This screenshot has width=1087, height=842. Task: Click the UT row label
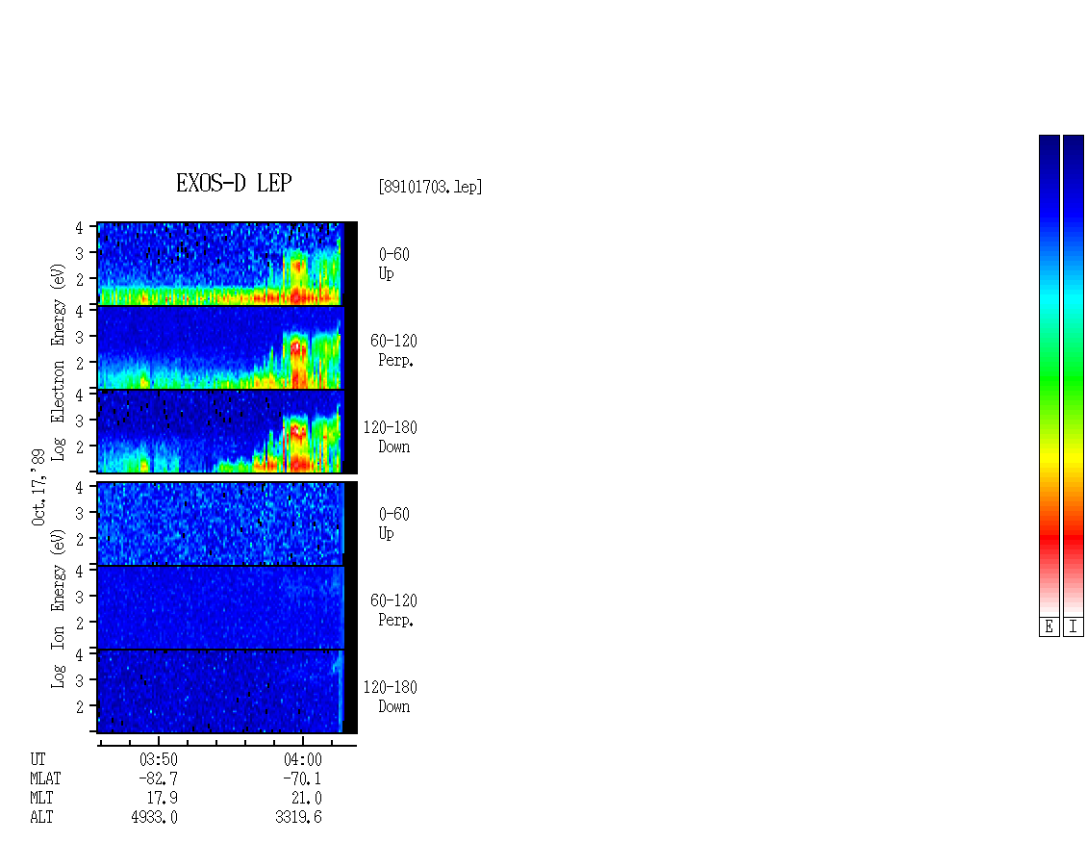point(38,759)
